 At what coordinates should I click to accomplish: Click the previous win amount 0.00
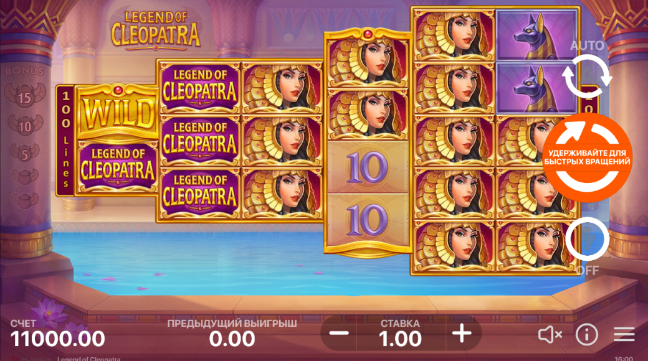[232, 339]
